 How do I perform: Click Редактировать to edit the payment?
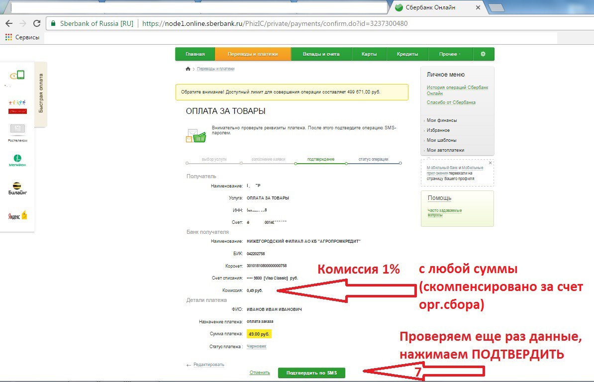pyautogui.click(x=209, y=365)
